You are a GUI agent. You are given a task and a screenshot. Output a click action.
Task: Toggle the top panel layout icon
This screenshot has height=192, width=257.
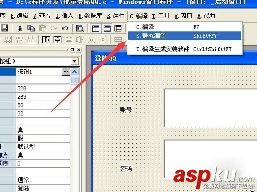click(107, 28)
